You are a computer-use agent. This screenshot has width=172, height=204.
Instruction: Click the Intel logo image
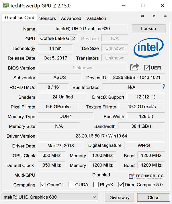pos(148,49)
